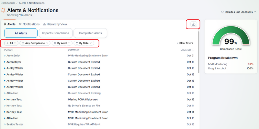Viewport: 259px width, 129px height.
Task: Show Completed Alerts only
Action: pyautogui.click(x=90, y=33)
